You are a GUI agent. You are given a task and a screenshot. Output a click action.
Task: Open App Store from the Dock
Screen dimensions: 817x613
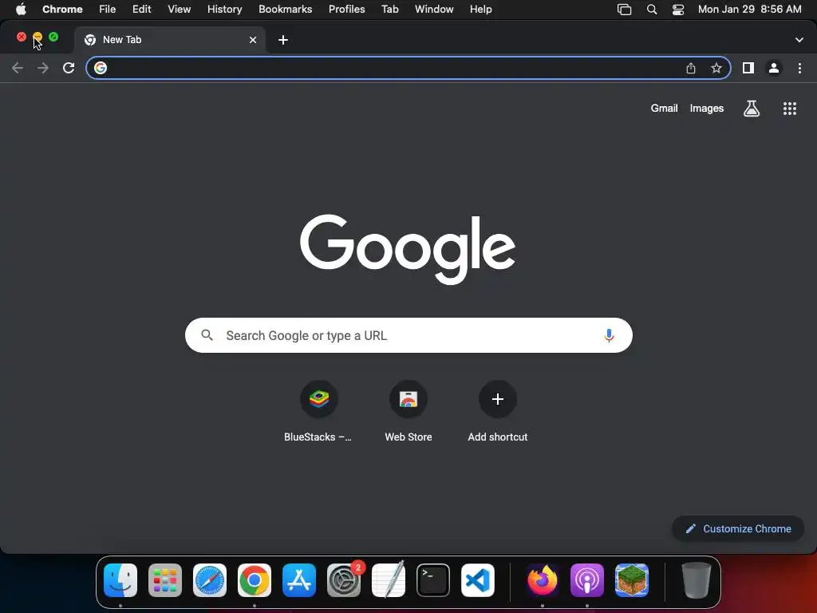click(x=299, y=580)
